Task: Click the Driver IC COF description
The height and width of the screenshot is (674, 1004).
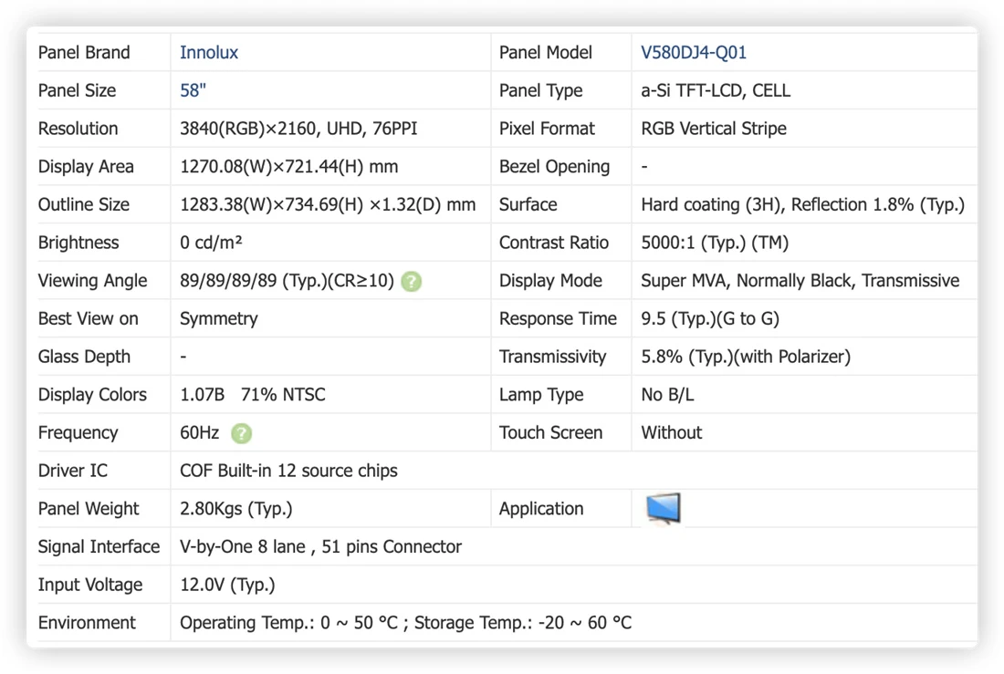Action: click(x=288, y=471)
